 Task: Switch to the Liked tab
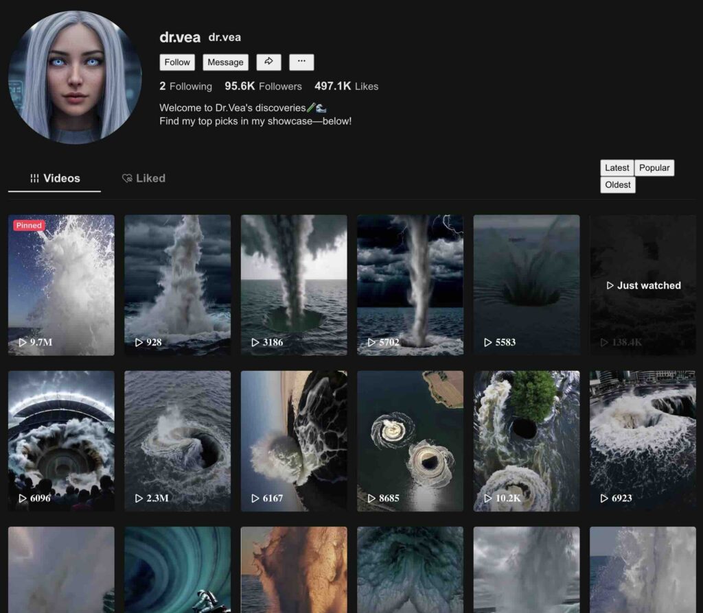pos(143,178)
